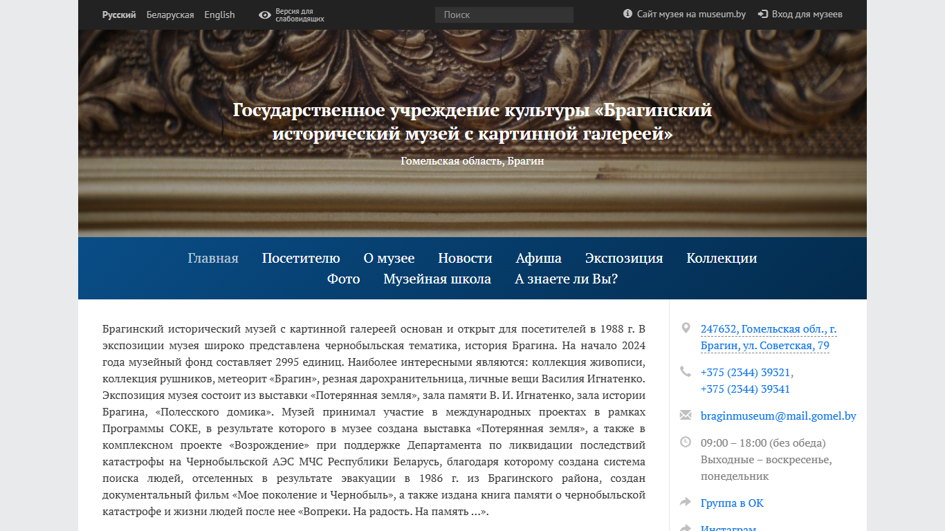Viewport: 945px width, 531px height.
Task: Switch language to Беларуская
Action: [x=170, y=15]
